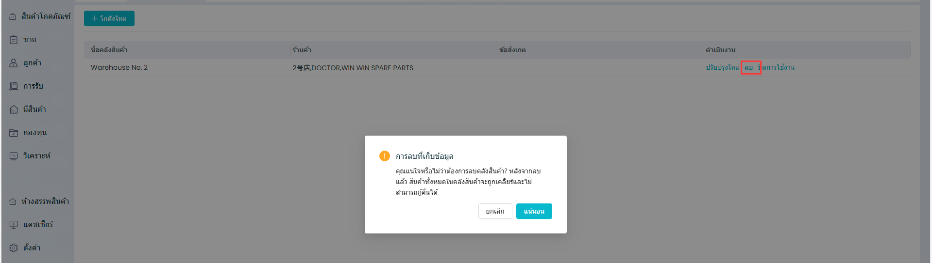Click ปิดการใช้งาน disable link

778,68
